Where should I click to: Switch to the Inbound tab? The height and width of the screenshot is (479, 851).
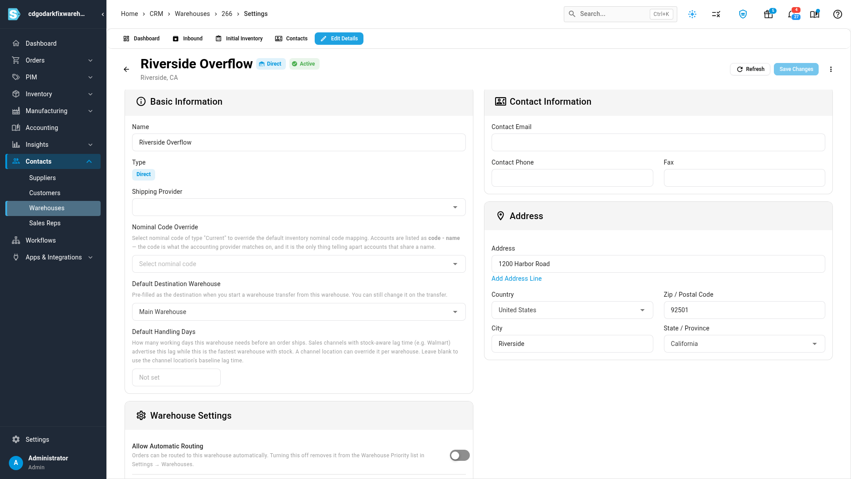(x=187, y=39)
